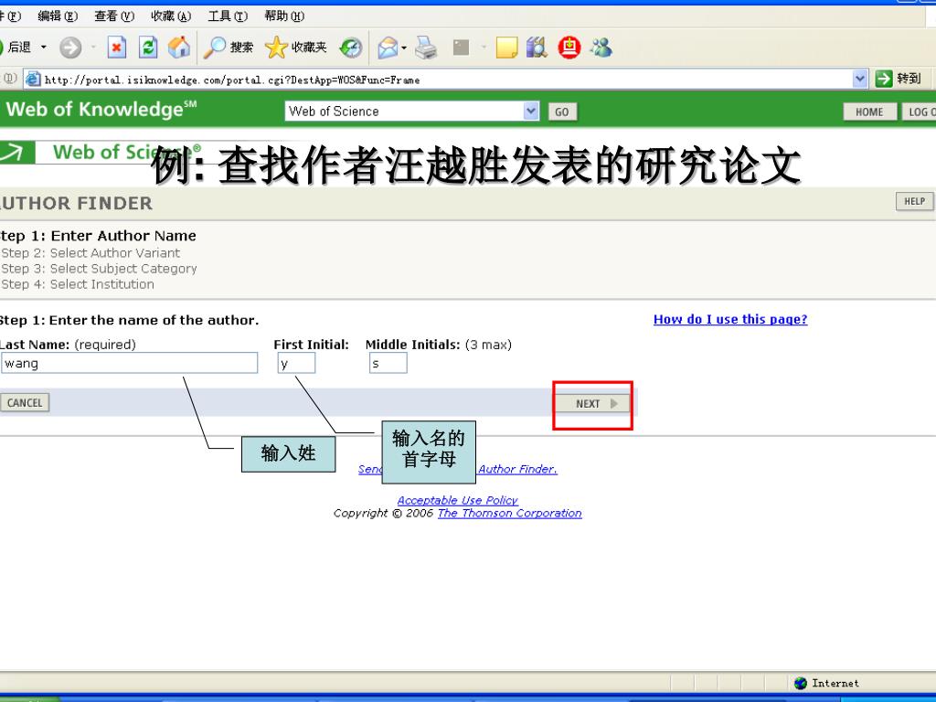Click the address bar URL text
The height and width of the screenshot is (702, 936).
232,80
